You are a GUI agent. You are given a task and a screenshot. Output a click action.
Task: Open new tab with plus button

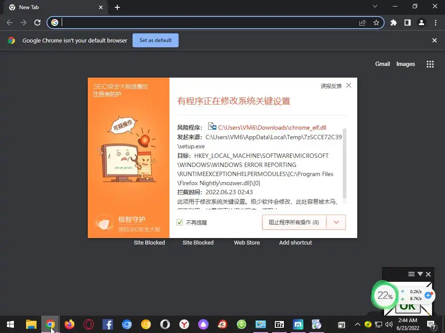click(x=117, y=7)
